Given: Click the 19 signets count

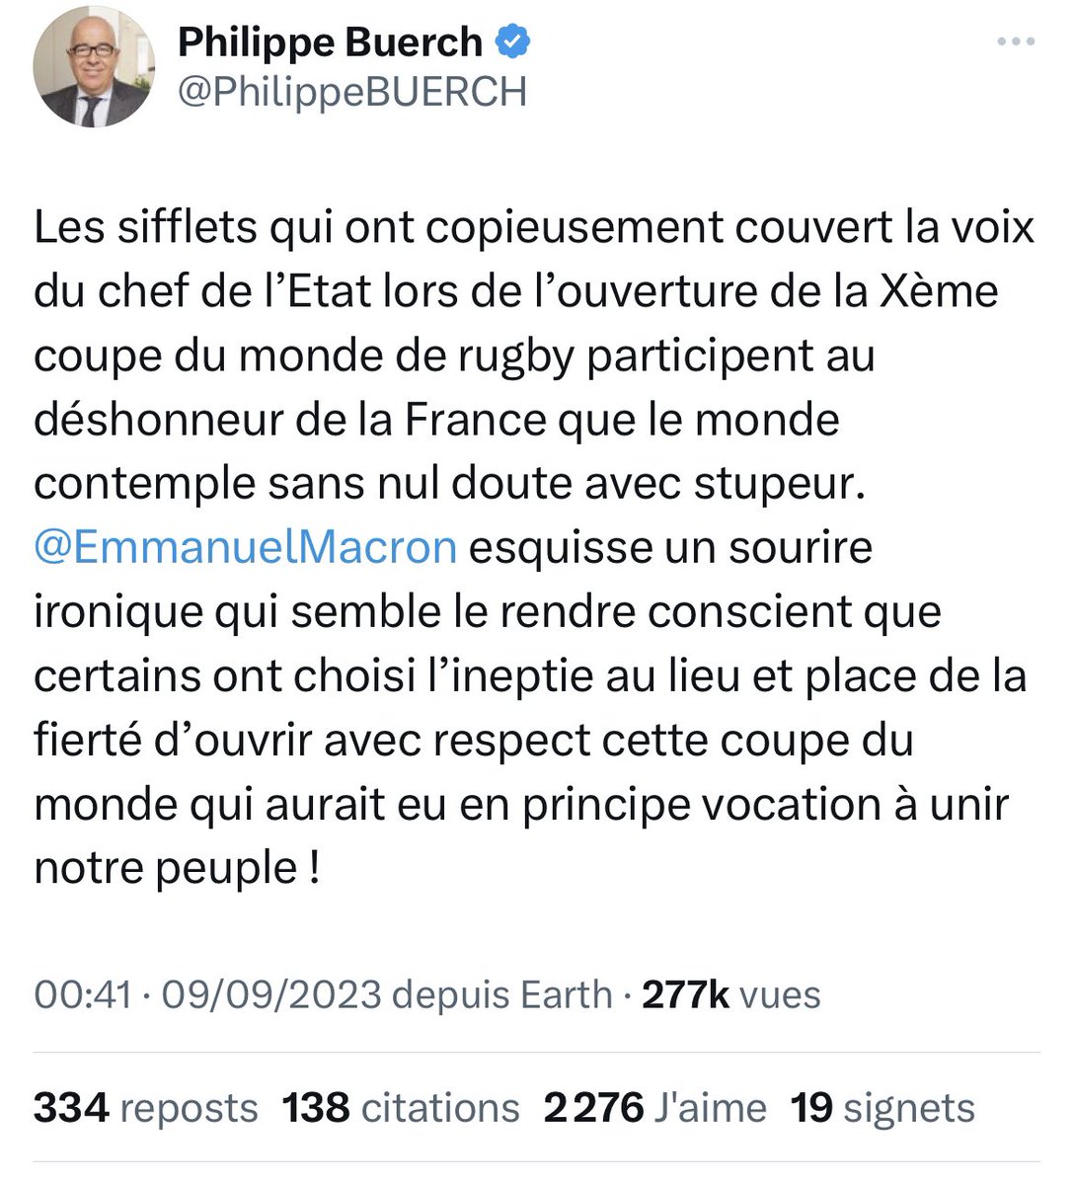Looking at the screenshot, I should coord(882,1108).
